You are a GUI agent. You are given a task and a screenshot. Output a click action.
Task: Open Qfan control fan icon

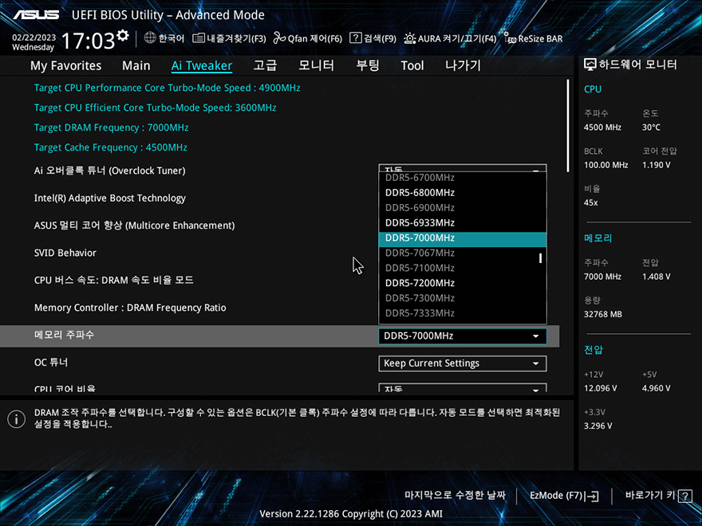[279, 38]
